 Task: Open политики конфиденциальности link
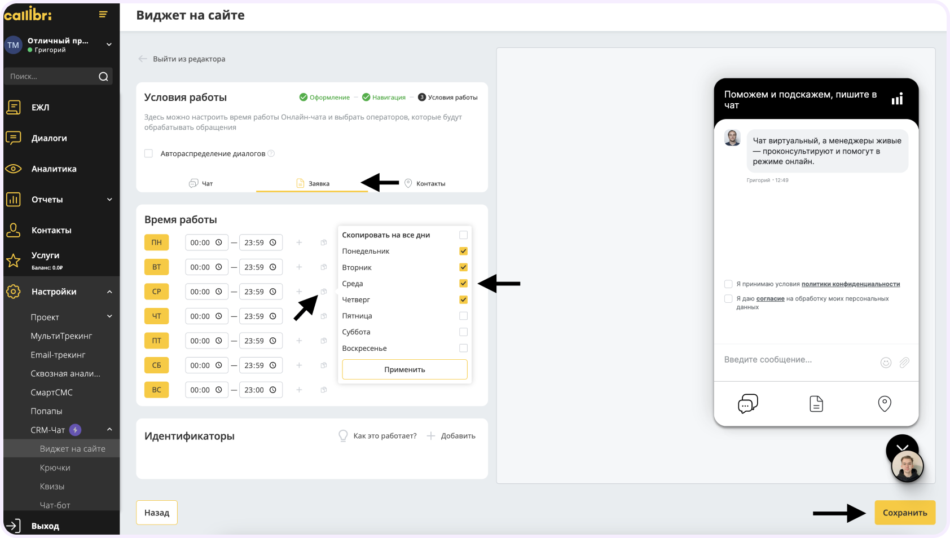click(851, 284)
